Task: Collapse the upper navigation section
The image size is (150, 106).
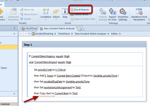Action: point(14,34)
